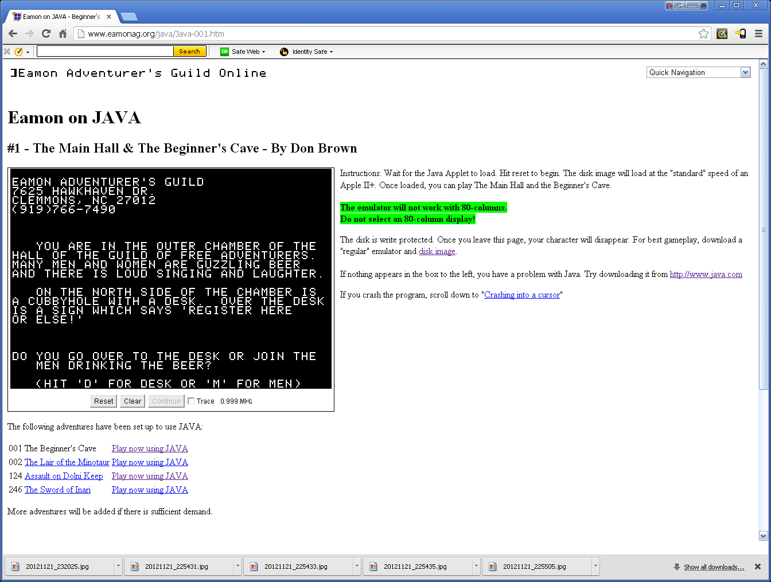Image resolution: width=771 pixels, height=582 pixels.
Task: Open downloaded file 20121121_225433.jpg
Action: coord(298,567)
